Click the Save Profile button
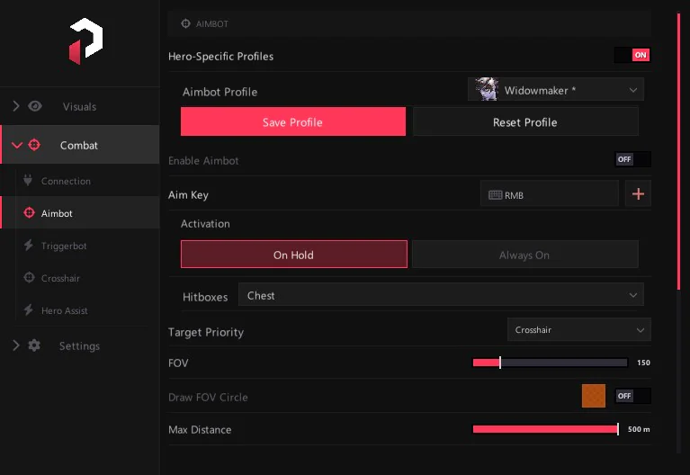The height and width of the screenshot is (475, 690). [293, 121]
